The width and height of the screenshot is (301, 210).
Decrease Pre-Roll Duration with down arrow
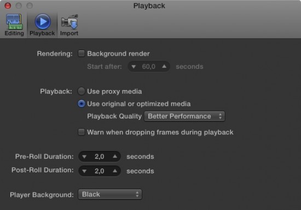84,157
